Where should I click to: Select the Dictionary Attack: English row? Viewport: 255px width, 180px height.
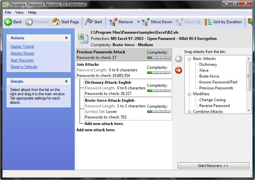coord(128,88)
